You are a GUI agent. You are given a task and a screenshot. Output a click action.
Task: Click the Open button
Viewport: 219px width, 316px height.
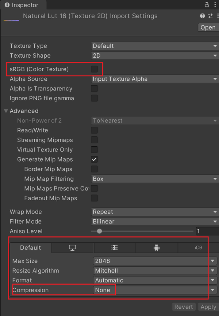[x=208, y=28]
